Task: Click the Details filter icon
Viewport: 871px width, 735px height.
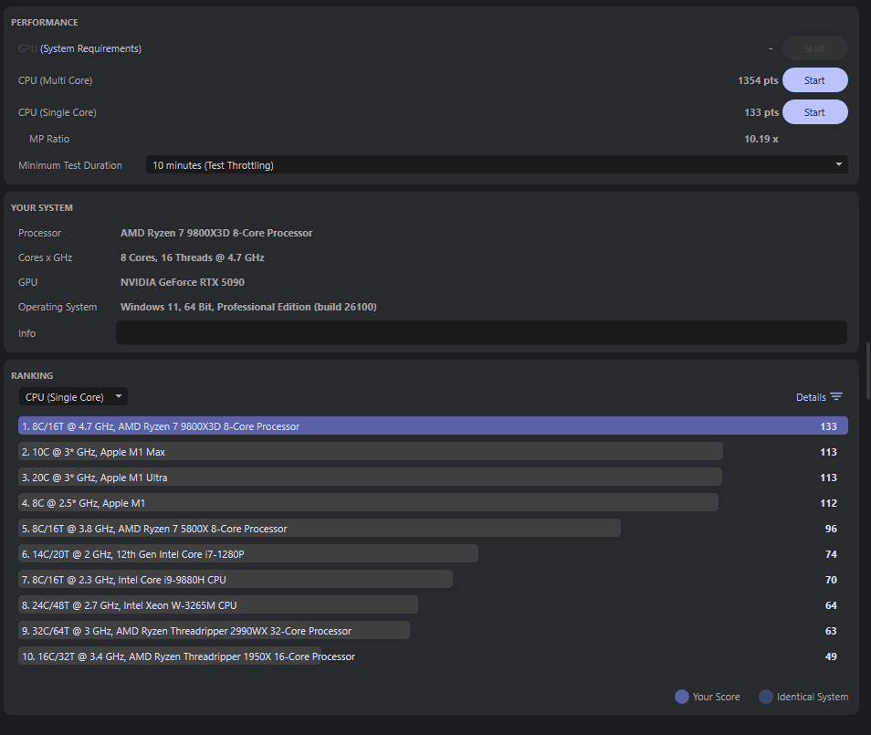Action: [x=836, y=396]
